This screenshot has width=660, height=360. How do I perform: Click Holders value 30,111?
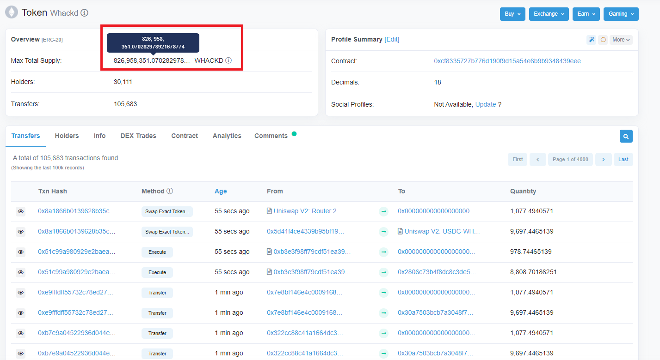coord(123,82)
